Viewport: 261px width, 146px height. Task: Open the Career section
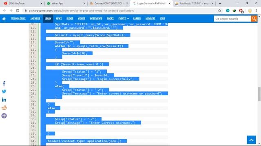click(137, 19)
